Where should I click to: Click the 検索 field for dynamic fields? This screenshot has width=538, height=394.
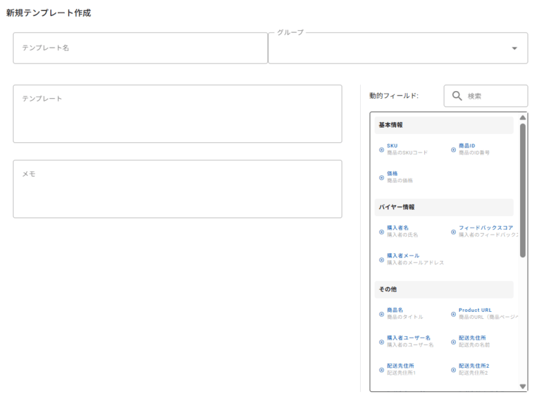pos(493,96)
